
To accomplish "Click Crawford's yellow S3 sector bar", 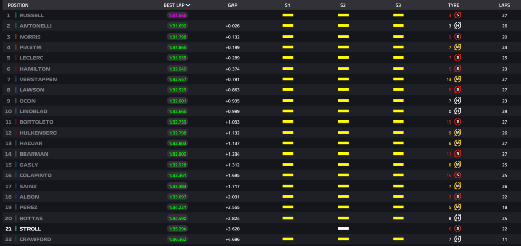I will coord(398,239).
